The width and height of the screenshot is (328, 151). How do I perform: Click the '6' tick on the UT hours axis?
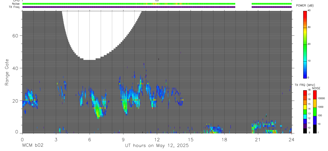click(x=89, y=140)
